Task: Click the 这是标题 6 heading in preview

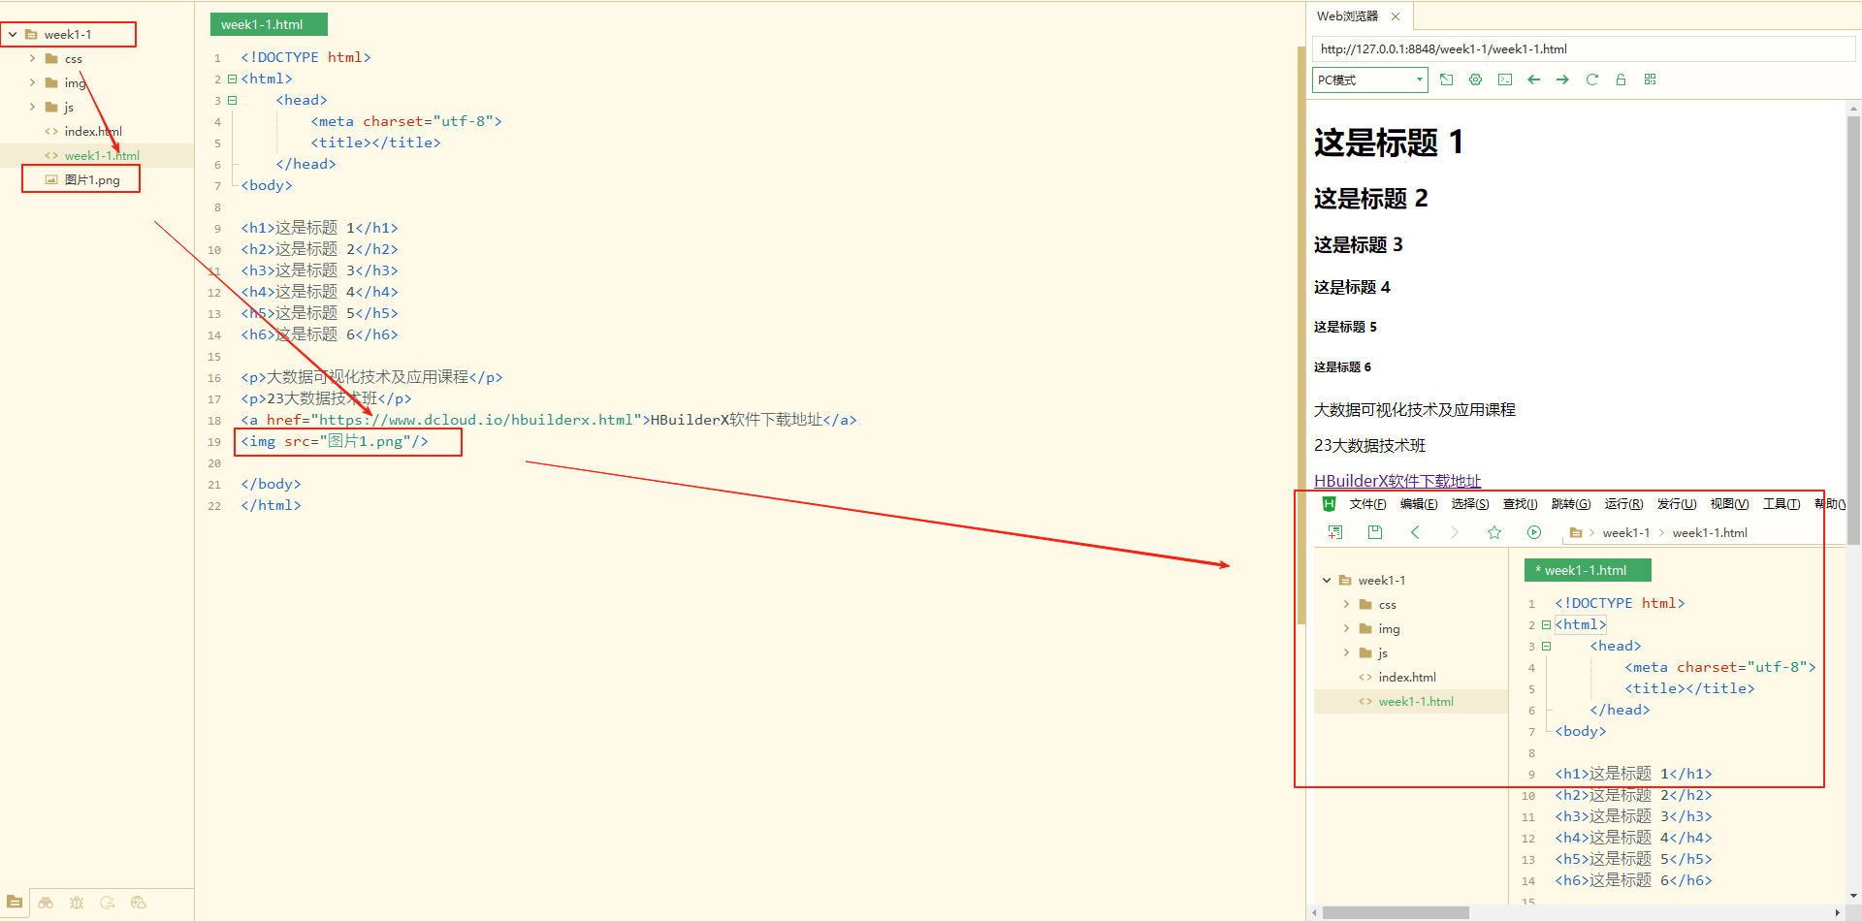Action: coord(1342,367)
